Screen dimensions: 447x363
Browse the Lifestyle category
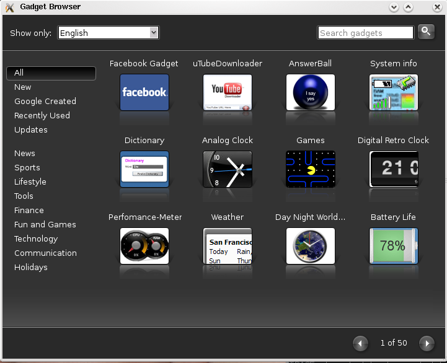(x=30, y=182)
